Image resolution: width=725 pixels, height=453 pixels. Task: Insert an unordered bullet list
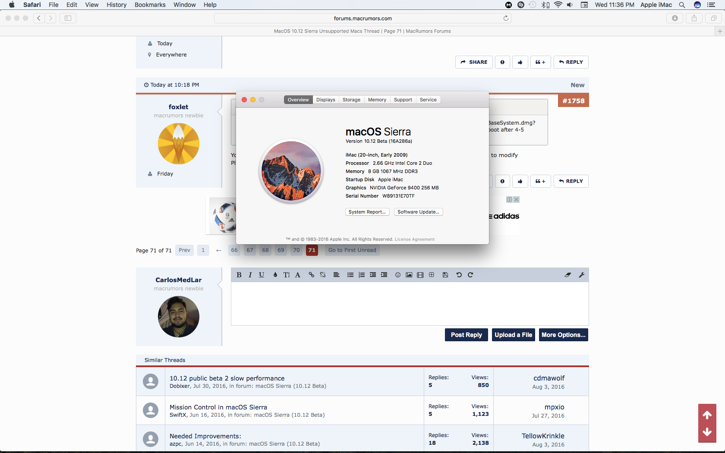(350, 275)
